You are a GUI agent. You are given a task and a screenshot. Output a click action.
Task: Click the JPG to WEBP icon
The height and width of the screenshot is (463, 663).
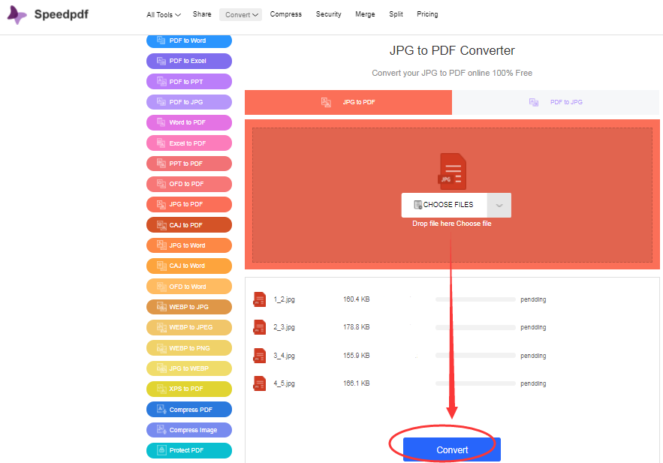click(x=161, y=368)
